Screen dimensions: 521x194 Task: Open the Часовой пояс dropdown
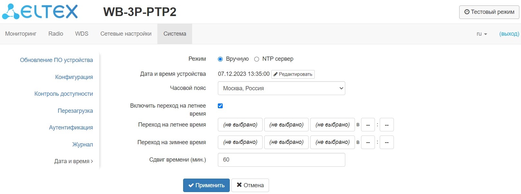pos(281,88)
